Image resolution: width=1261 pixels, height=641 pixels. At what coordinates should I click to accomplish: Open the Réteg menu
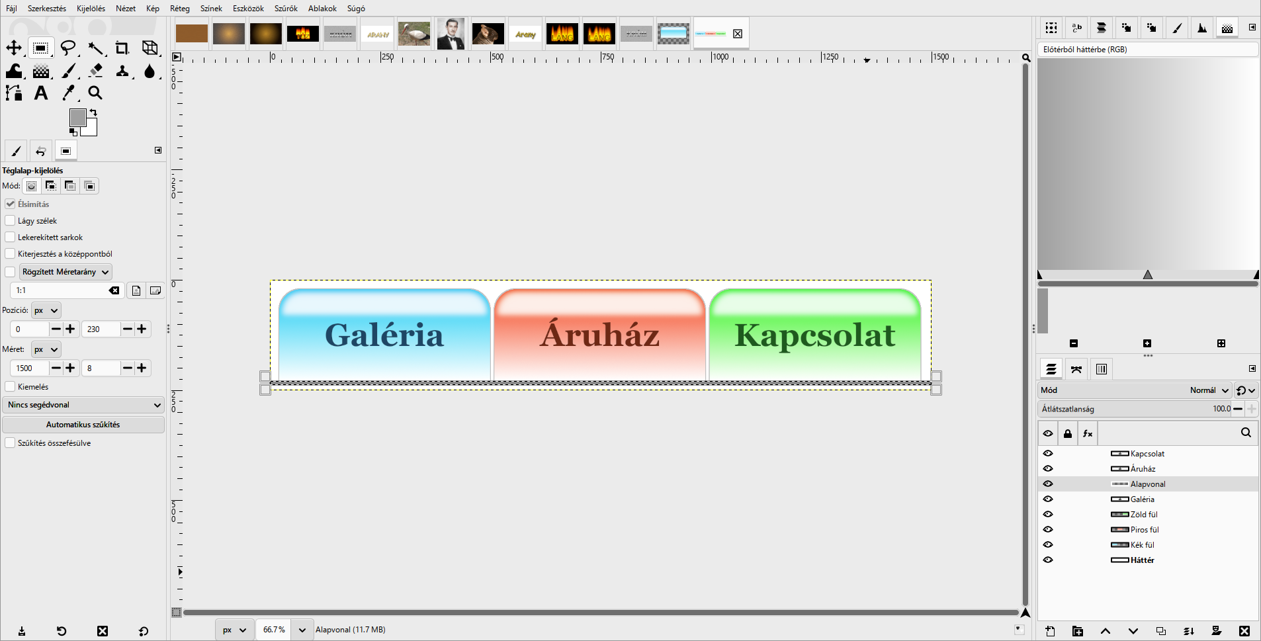(179, 9)
